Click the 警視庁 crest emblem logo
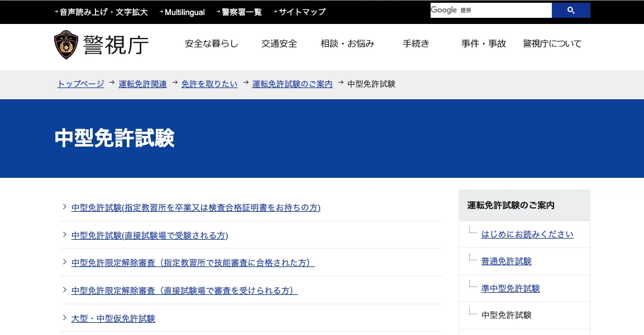The image size is (644, 335). click(x=66, y=45)
